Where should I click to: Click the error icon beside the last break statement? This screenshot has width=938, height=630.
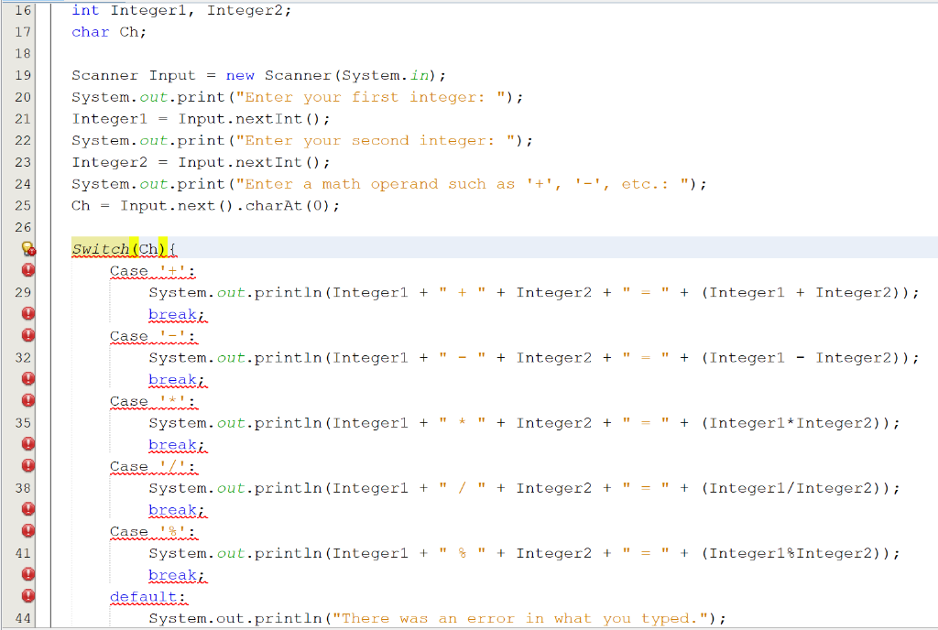[x=27, y=575]
